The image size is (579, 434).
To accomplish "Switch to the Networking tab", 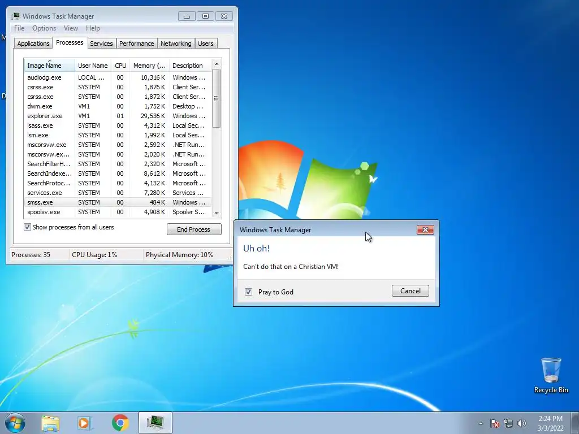I will pos(176,44).
